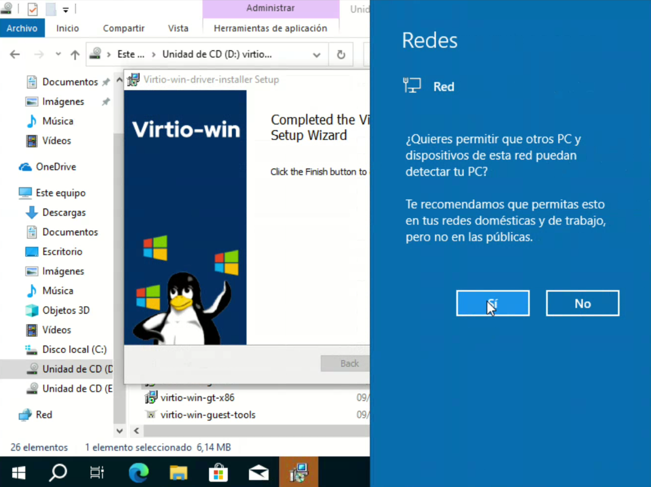Open taskbar search magnifier
This screenshot has height=487, width=651.
tap(58, 472)
